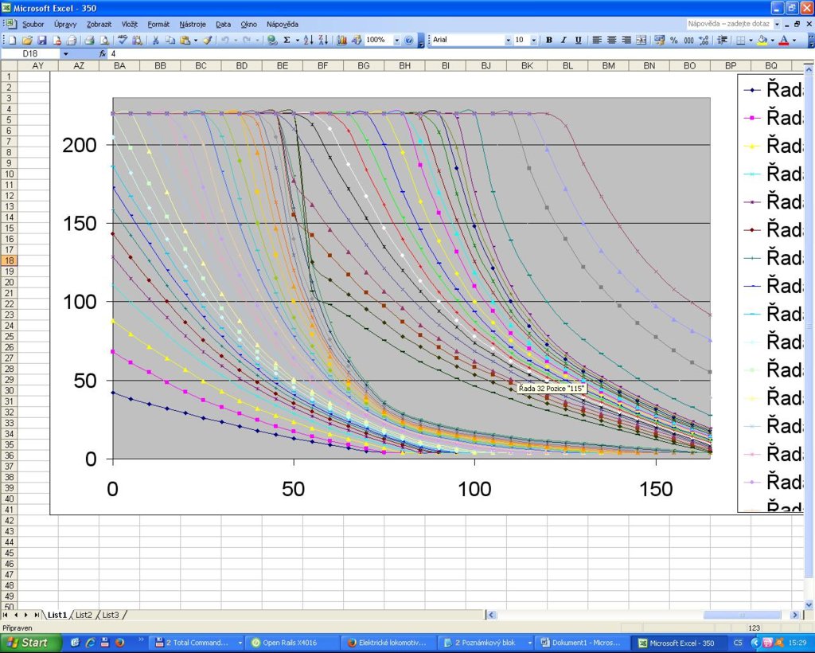Toggle Underline formatting
The height and width of the screenshot is (653, 815).
click(x=578, y=40)
